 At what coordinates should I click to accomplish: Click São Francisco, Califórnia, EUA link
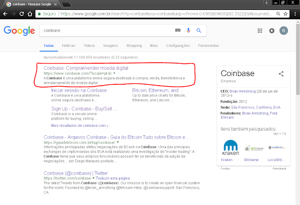point(255,107)
